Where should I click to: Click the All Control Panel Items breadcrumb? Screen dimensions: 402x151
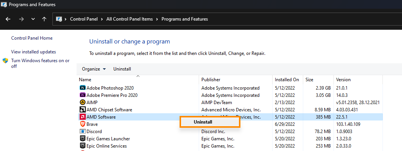[x=129, y=19]
